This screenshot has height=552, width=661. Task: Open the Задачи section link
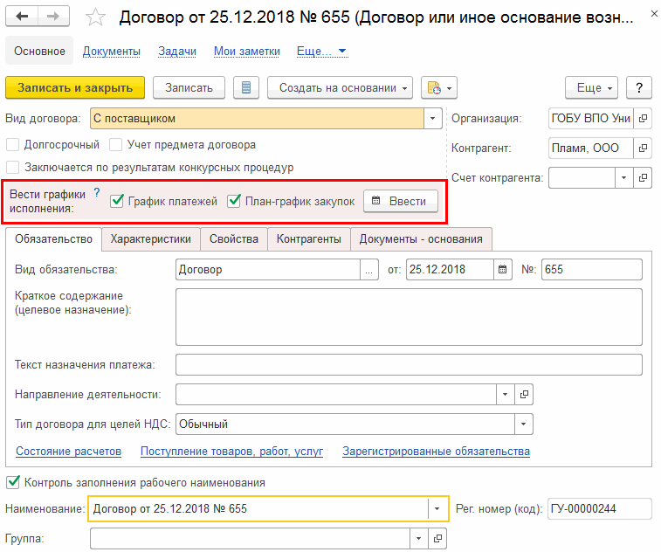(x=177, y=51)
